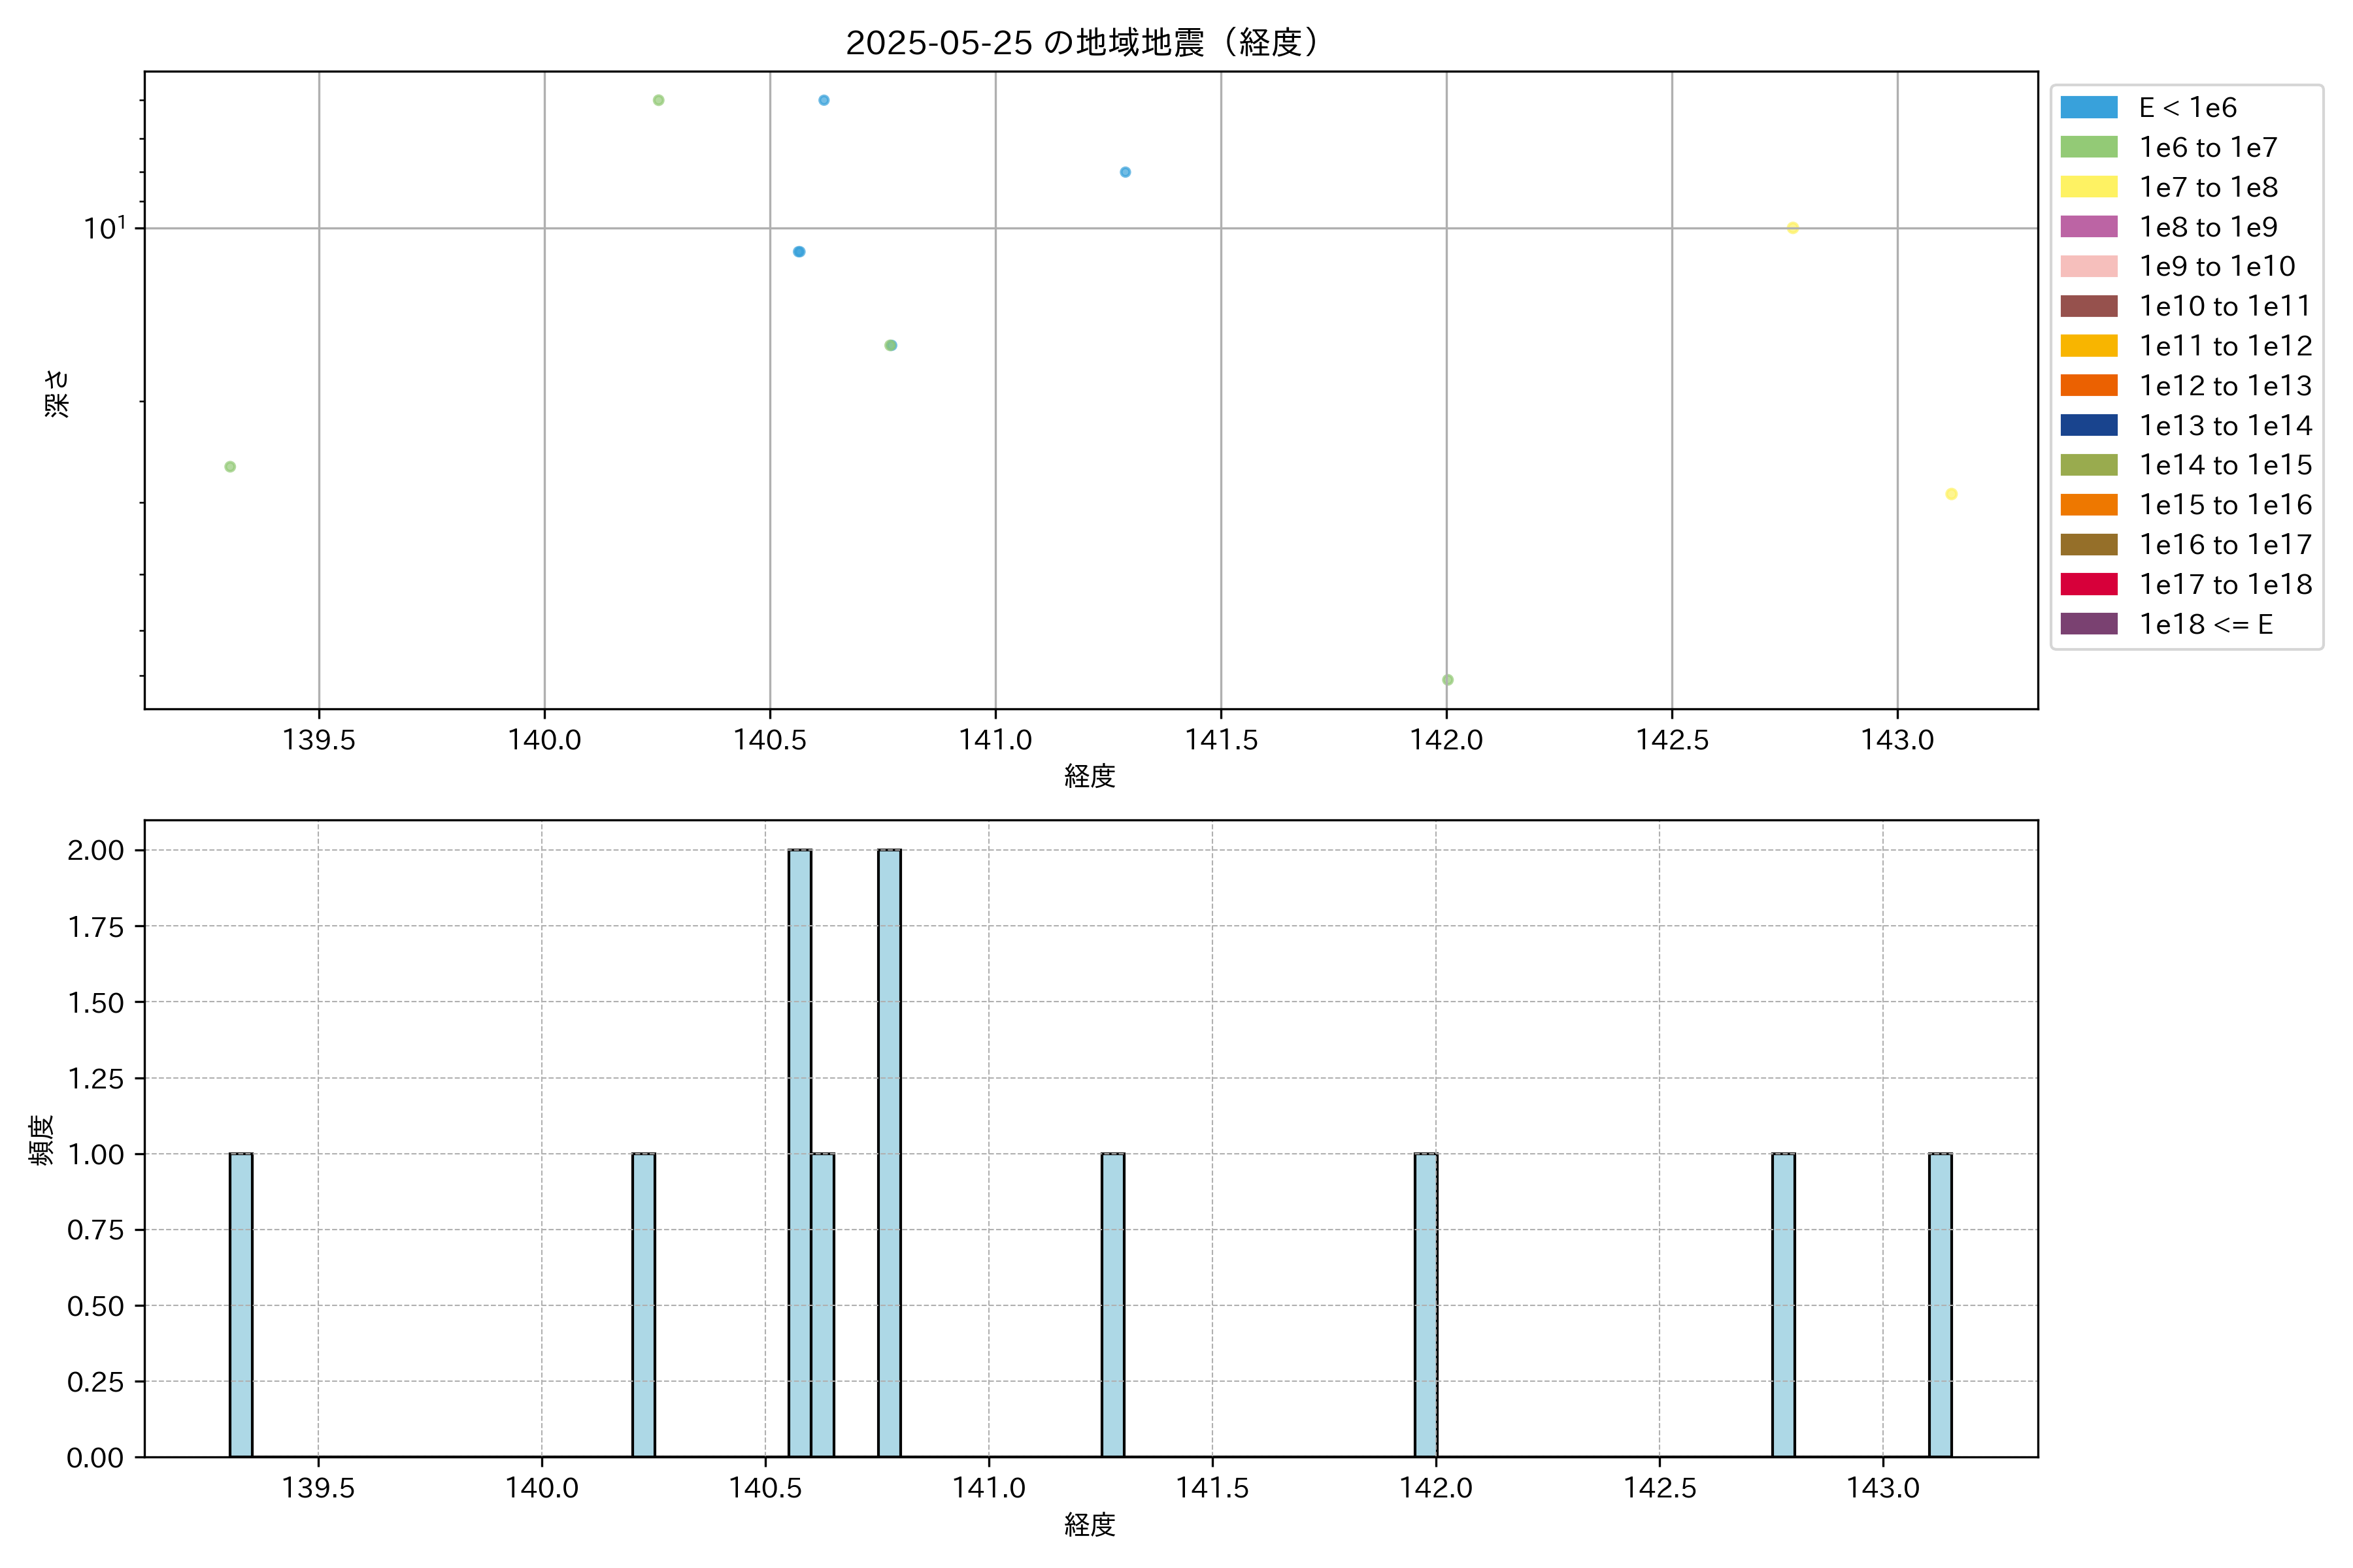The height and width of the screenshot is (1568, 2353).
Task: Click the yellow '1e7 to 1e8' legend swatch
Action: point(2088,187)
